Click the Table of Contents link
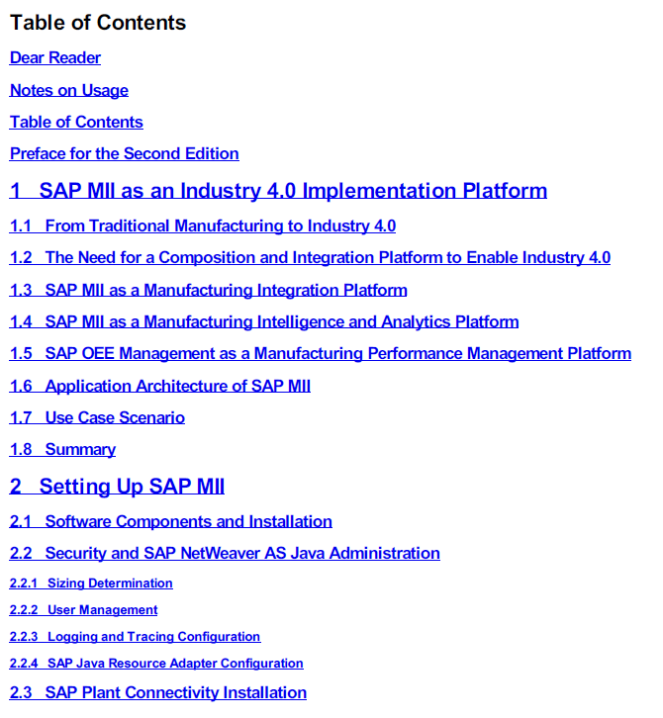 [x=76, y=122]
